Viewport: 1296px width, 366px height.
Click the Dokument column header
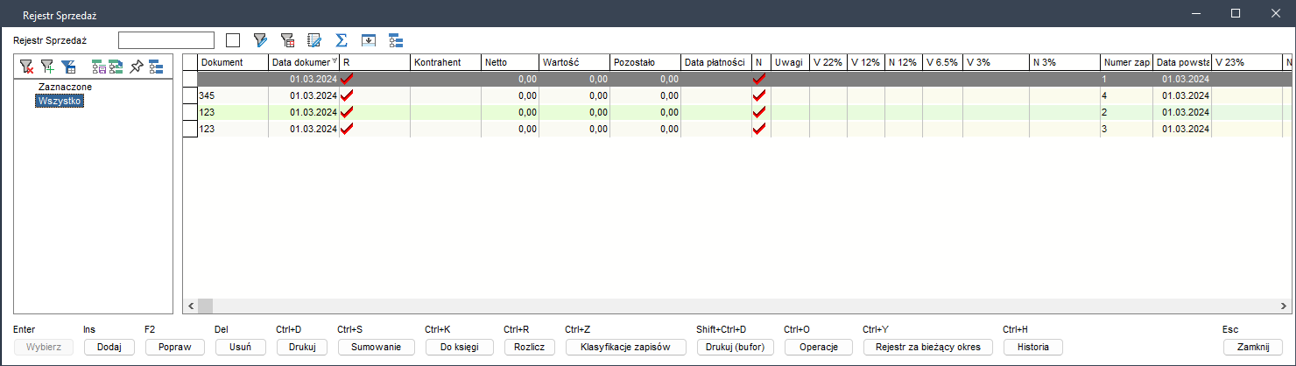tap(233, 62)
